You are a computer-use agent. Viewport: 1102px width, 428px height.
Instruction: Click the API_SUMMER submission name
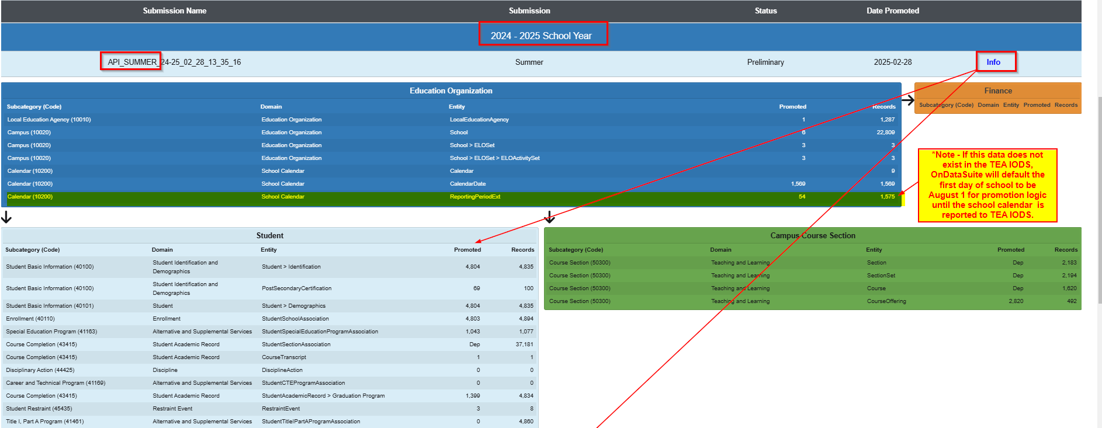(174, 62)
